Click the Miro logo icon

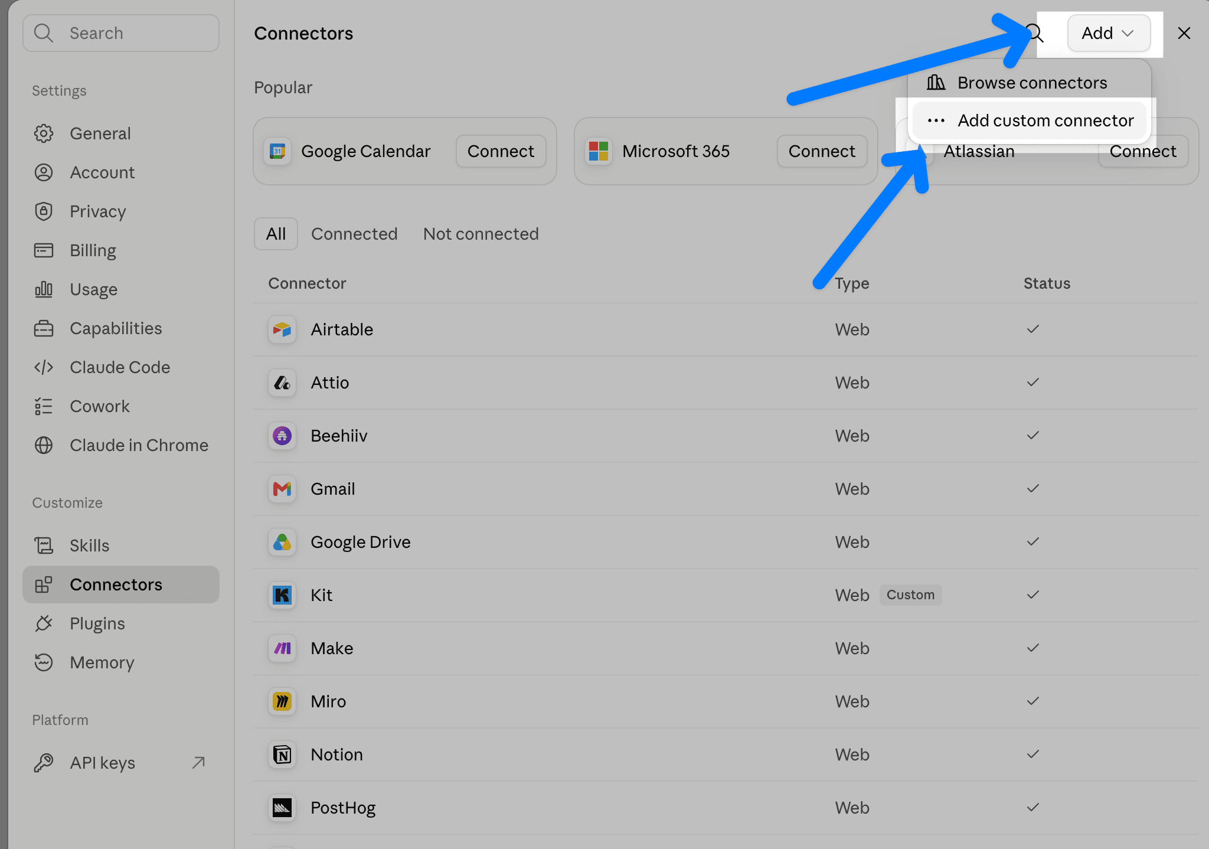[282, 701]
